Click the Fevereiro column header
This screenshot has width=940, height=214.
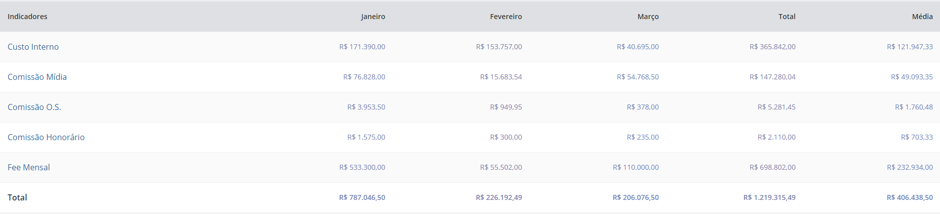[x=506, y=17]
